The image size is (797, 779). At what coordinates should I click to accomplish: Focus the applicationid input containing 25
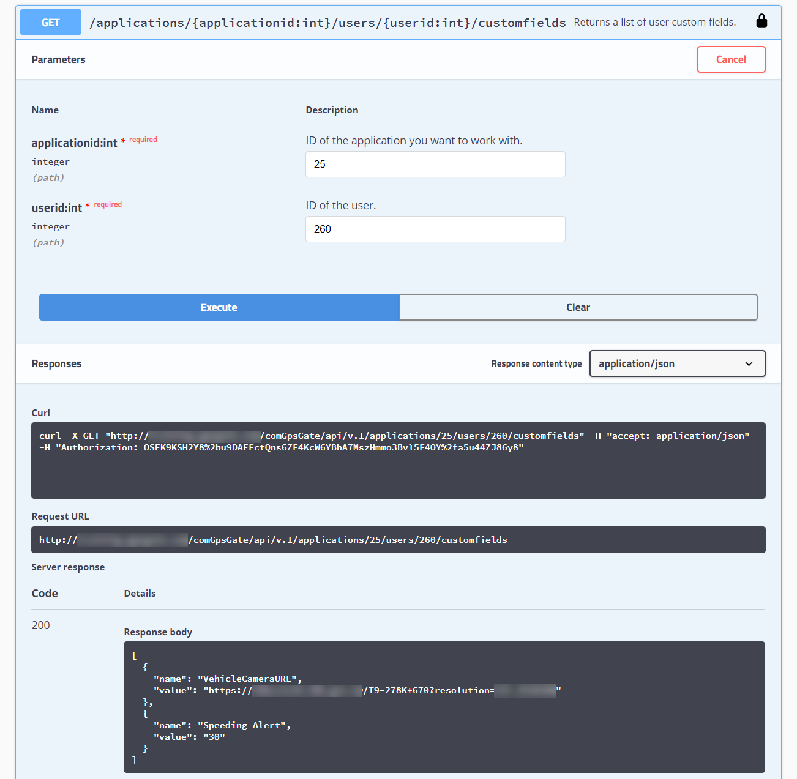click(435, 165)
